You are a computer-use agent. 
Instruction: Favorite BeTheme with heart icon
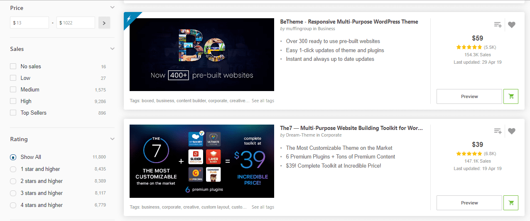[x=512, y=25]
